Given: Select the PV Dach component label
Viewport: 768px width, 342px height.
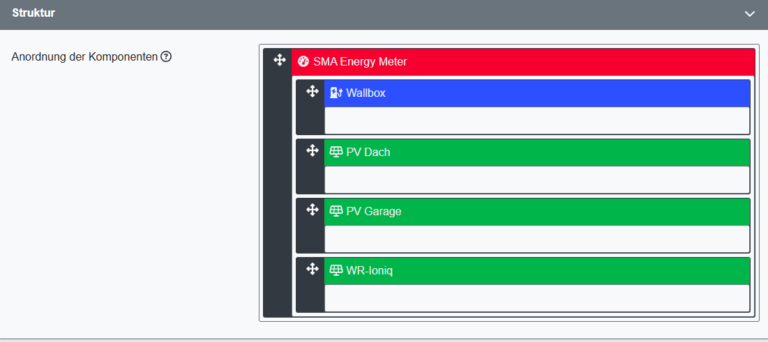Looking at the screenshot, I should tap(368, 152).
